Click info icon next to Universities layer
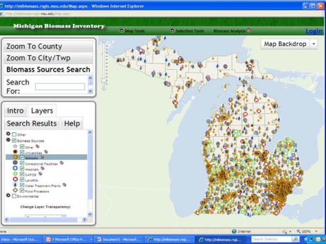 pyautogui.click(x=46, y=152)
